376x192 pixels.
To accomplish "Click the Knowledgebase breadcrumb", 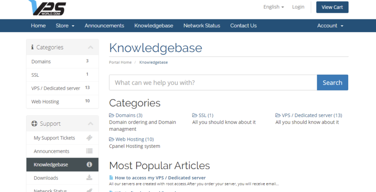I will (153, 62).
